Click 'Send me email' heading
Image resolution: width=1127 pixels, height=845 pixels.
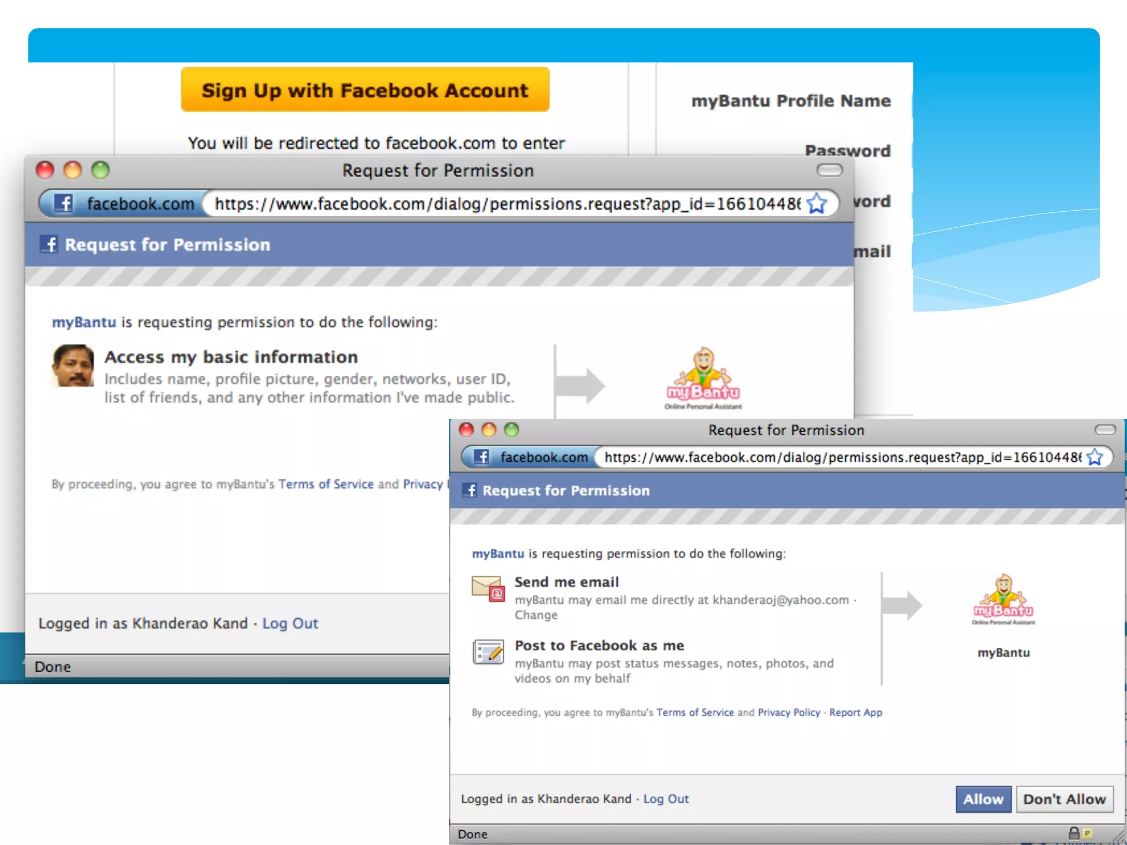point(567,582)
